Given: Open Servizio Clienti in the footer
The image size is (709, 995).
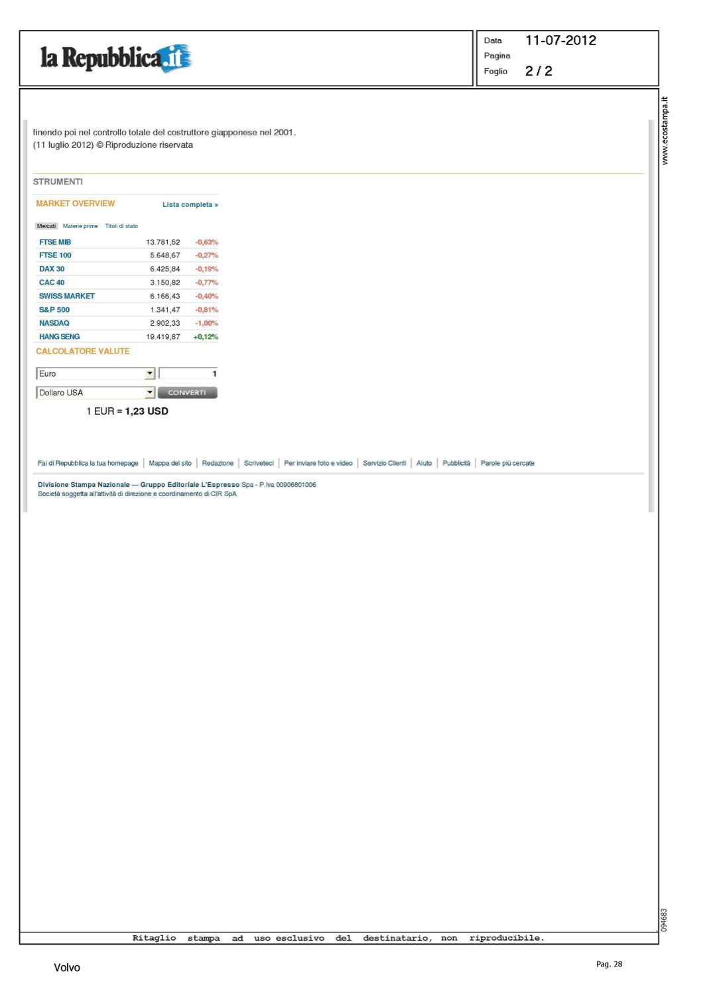Looking at the screenshot, I should [x=384, y=464].
